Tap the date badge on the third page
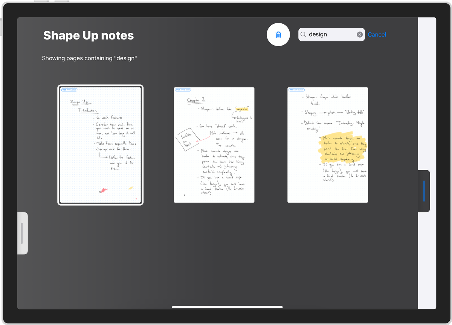Image resolution: width=452 pixels, height=325 pixels. point(296,90)
